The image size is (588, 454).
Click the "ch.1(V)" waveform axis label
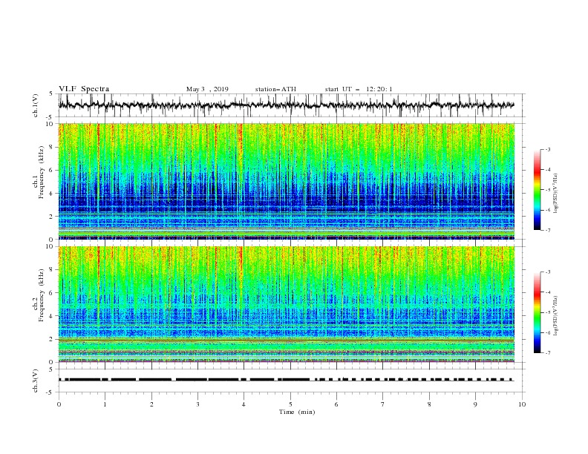pyautogui.click(x=36, y=105)
